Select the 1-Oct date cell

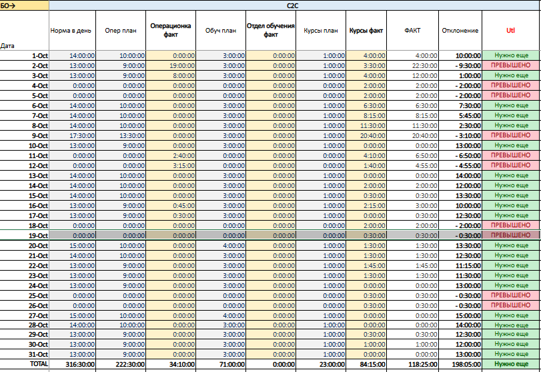coord(25,55)
